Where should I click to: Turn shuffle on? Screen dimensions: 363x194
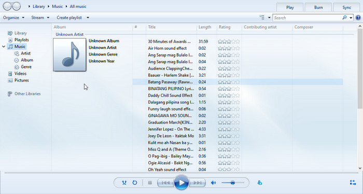124,183
